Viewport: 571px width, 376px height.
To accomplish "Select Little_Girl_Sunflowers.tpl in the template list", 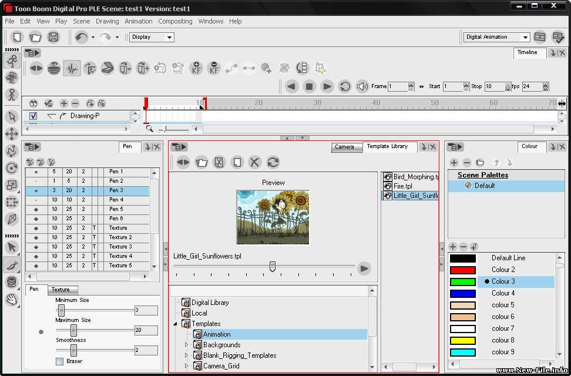I will point(411,196).
